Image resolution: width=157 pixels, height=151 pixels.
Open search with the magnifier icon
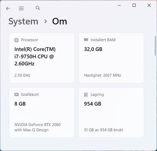click(x=38, y=8)
